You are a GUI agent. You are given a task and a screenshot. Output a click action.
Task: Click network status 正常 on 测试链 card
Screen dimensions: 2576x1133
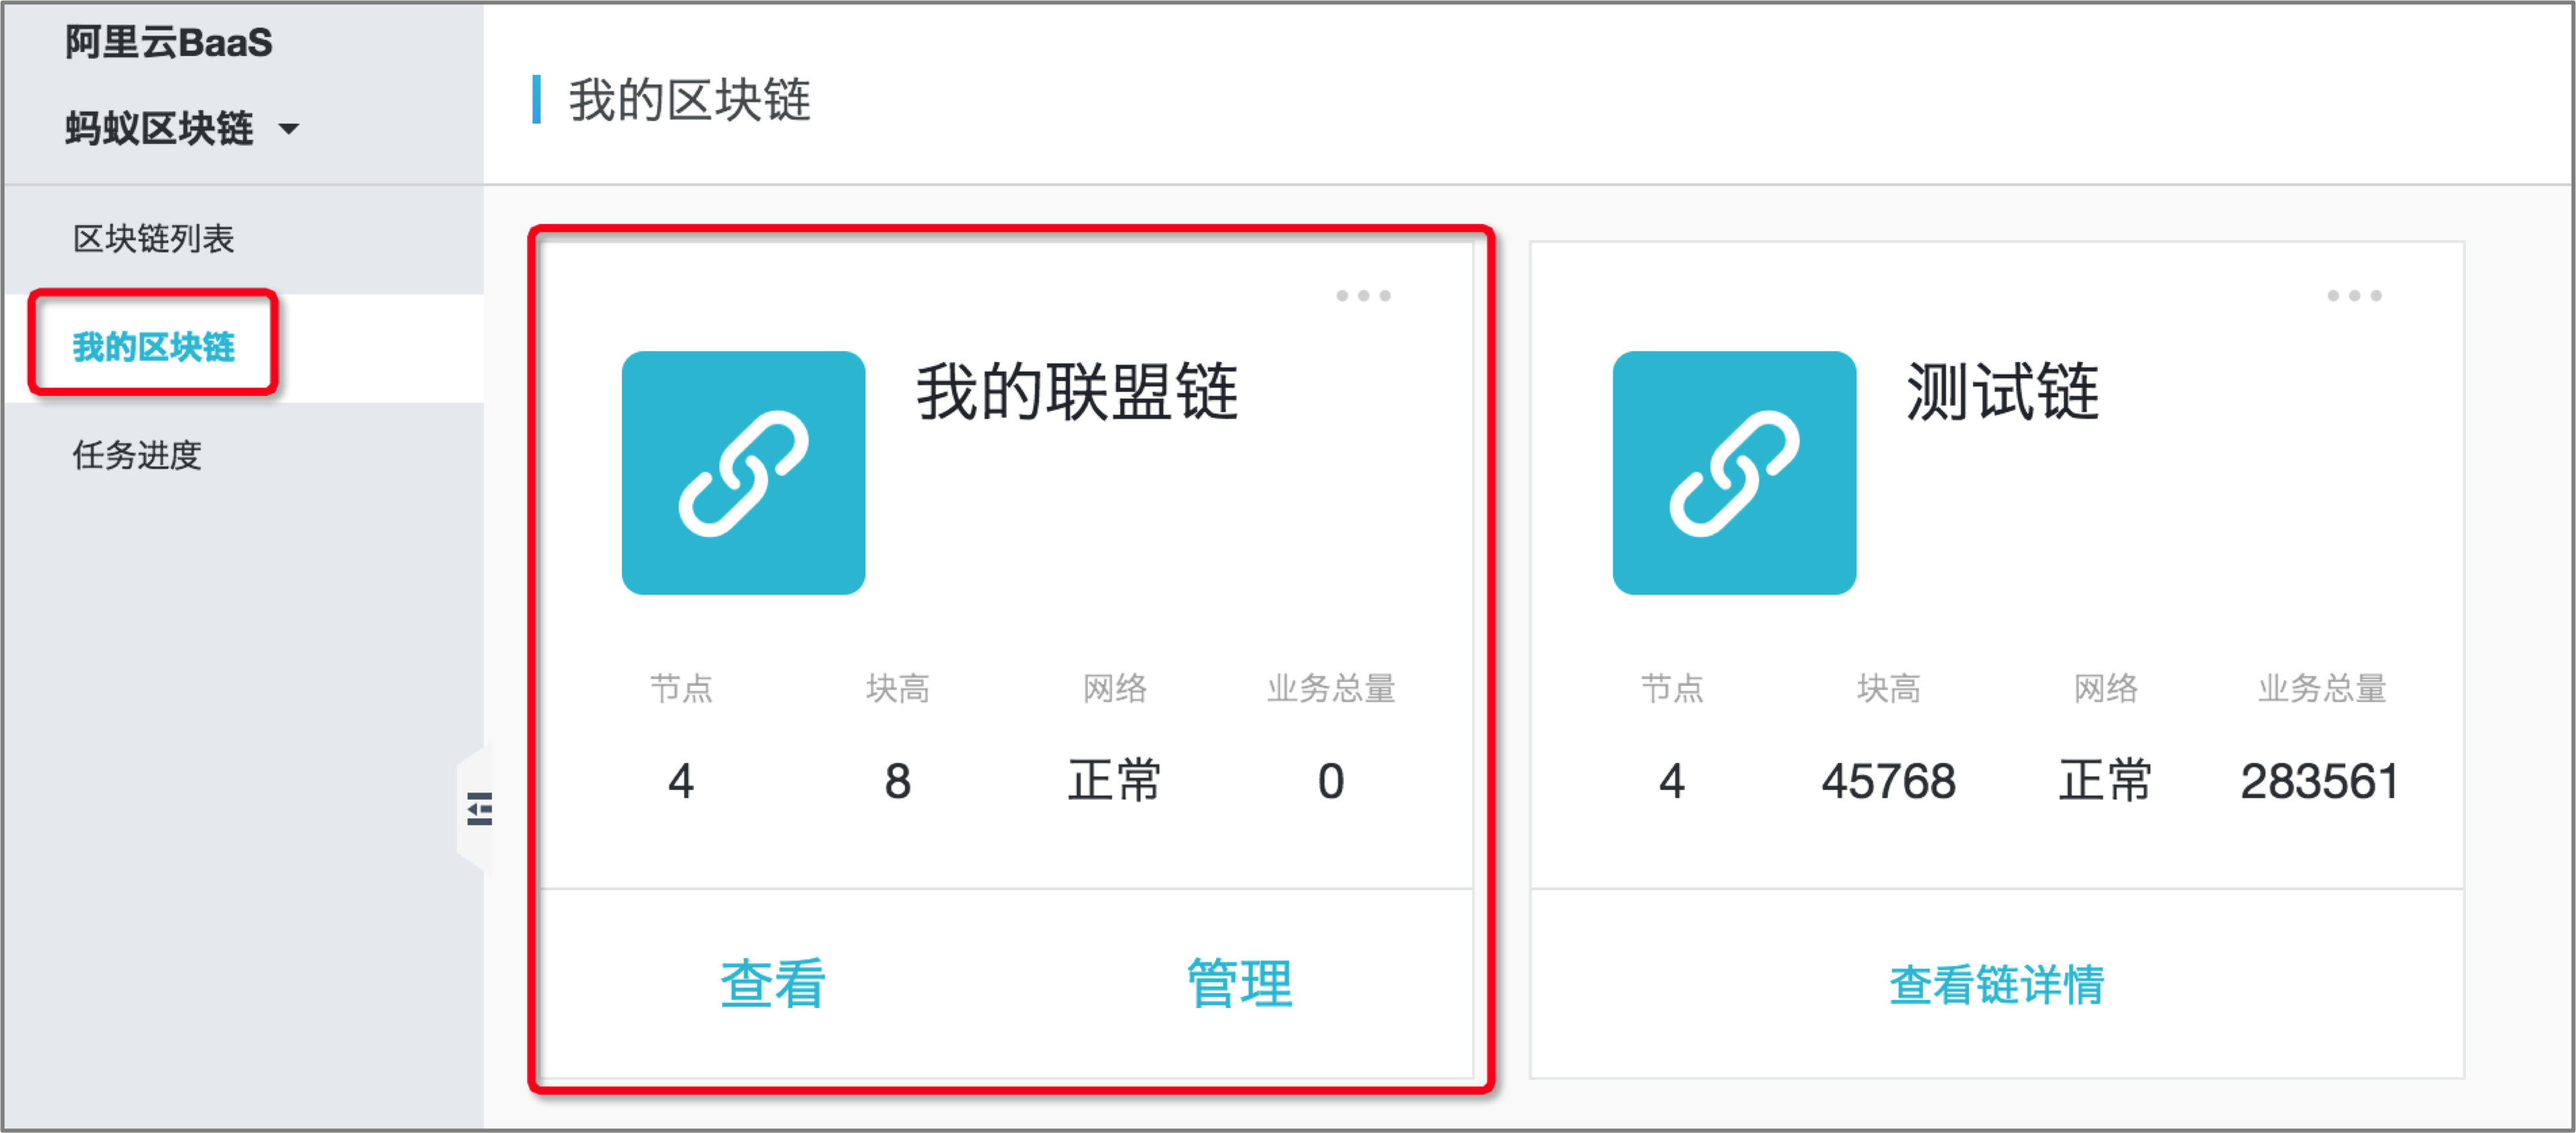tap(2104, 780)
